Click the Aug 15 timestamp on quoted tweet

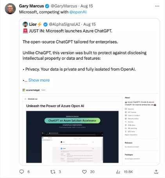(90, 24)
